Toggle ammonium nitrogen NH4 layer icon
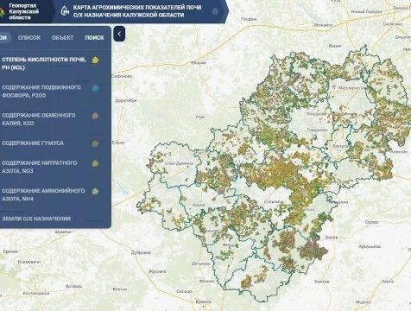 click(x=96, y=191)
